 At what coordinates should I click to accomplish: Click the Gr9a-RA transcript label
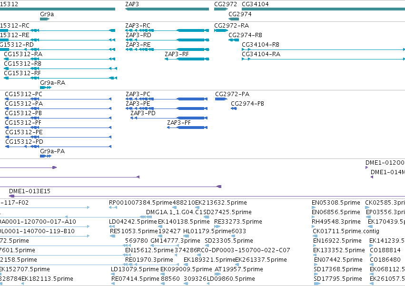(53, 83)
